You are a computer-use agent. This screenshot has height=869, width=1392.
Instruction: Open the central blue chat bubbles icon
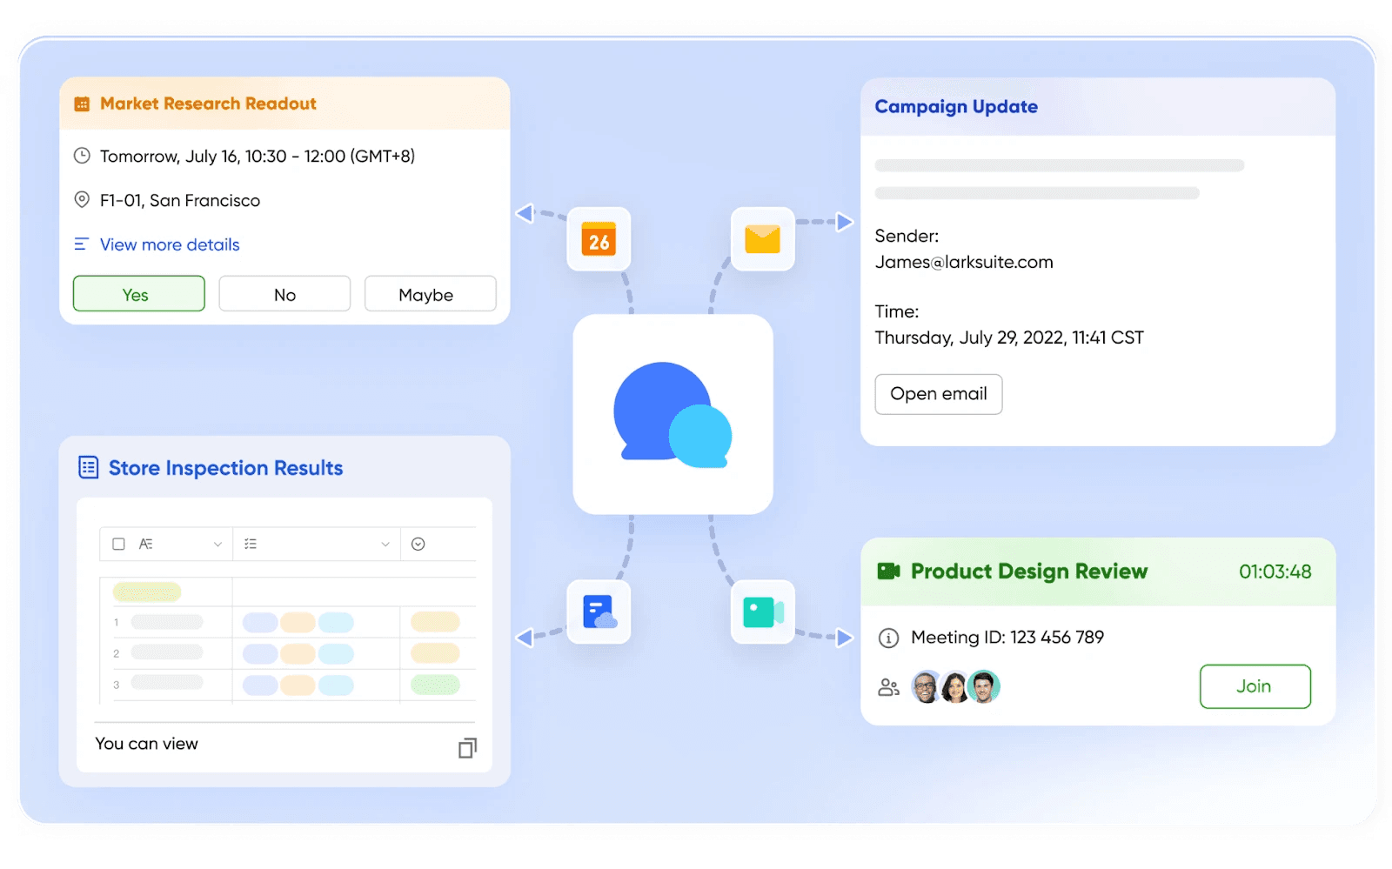point(673,414)
